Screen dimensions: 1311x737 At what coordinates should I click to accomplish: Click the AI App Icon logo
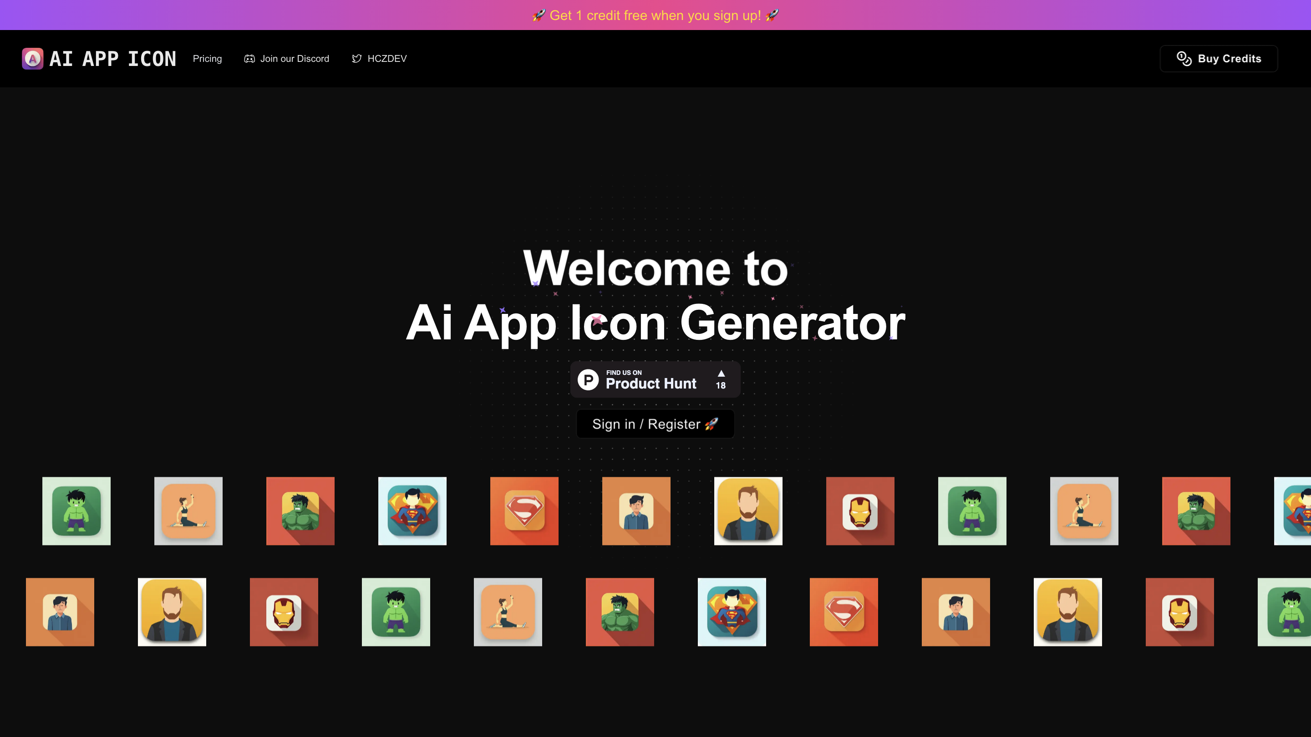point(98,59)
